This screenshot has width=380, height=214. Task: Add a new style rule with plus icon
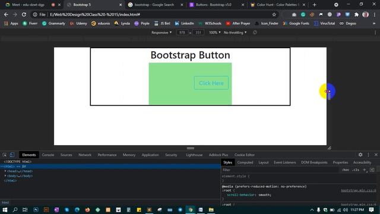coord(364,170)
